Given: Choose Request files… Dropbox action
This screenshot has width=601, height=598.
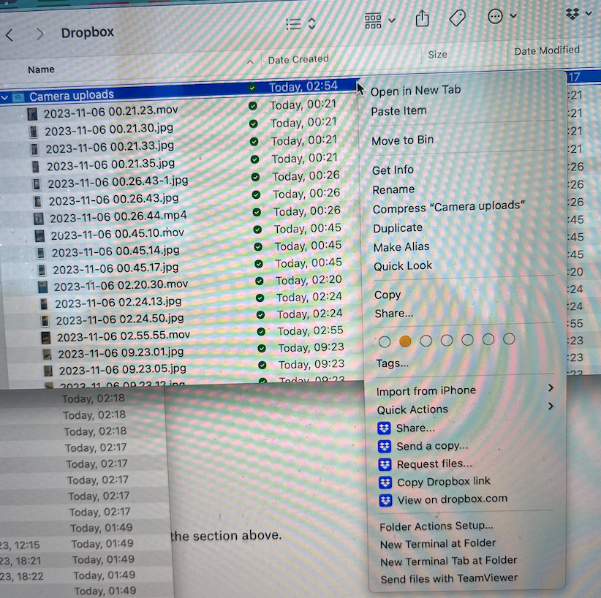Looking at the screenshot, I should click(x=434, y=463).
